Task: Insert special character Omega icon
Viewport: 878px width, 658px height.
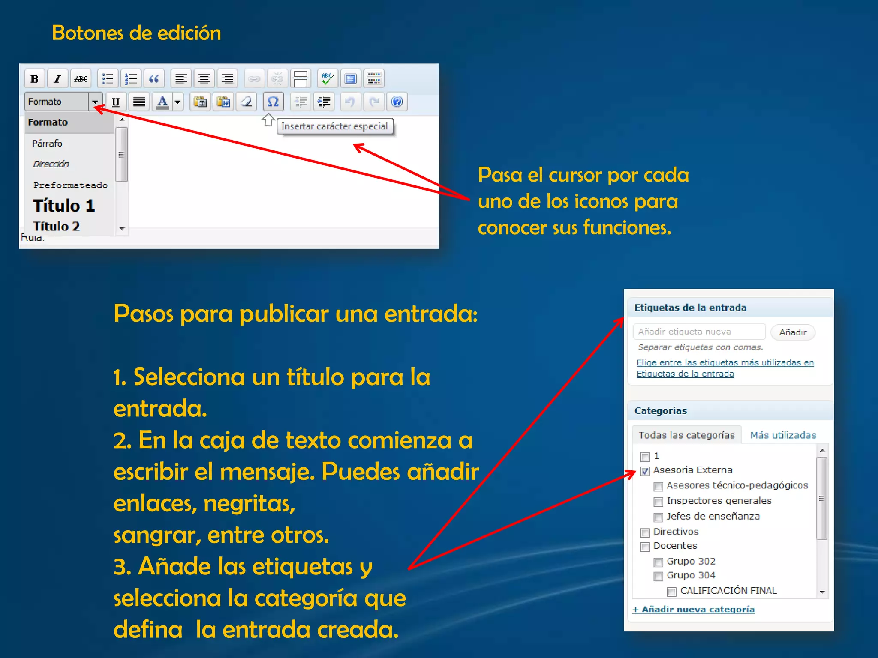Action: click(x=273, y=102)
